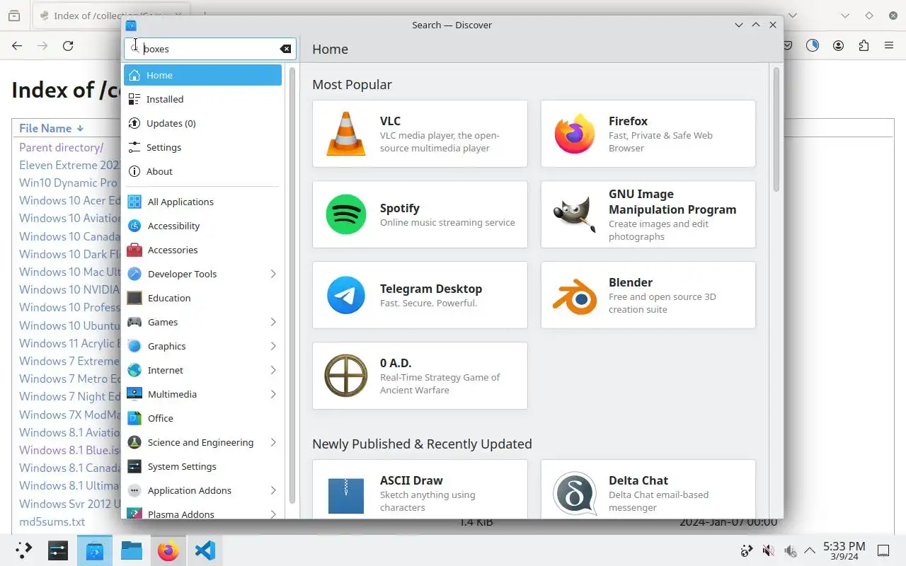This screenshot has width=906, height=566.
Task: Click the main content vertical scrollbar
Action: pyautogui.click(x=776, y=129)
